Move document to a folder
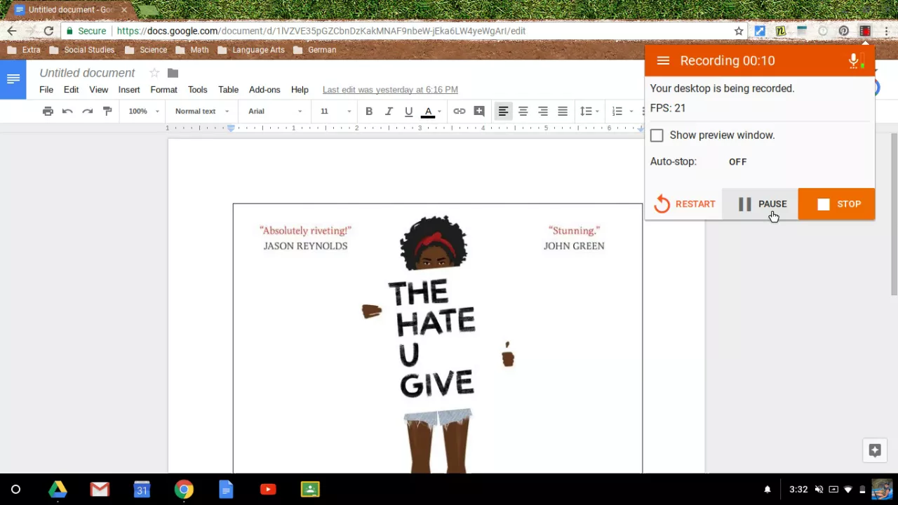The height and width of the screenshot is (505, 898). coord(173,73)
